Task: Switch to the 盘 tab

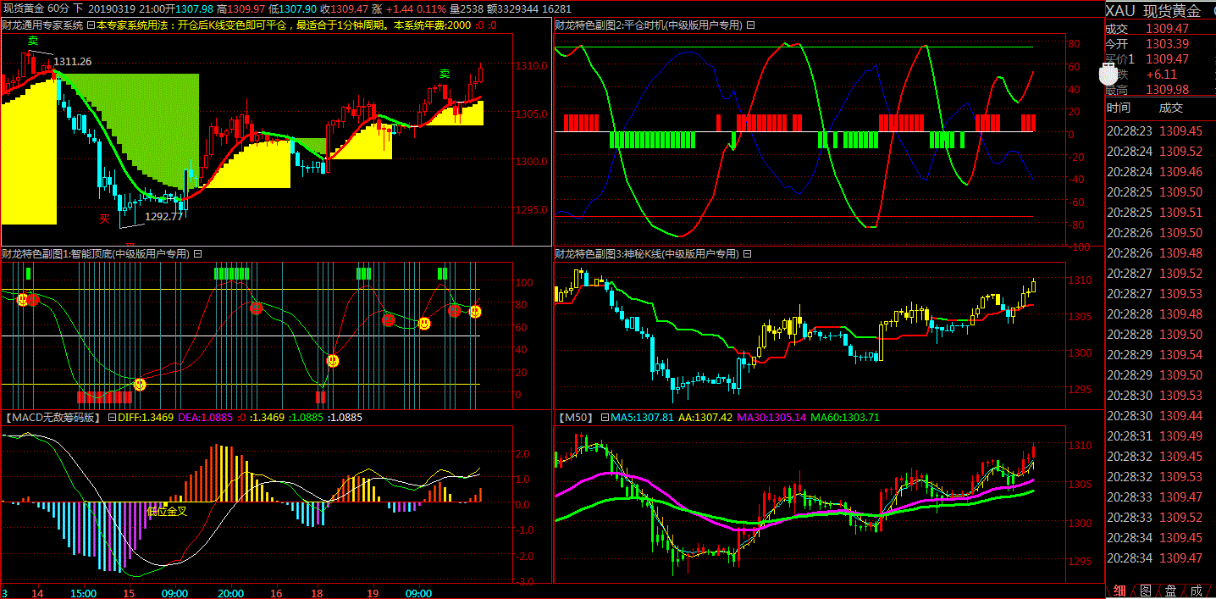Action: point(1170,591)
